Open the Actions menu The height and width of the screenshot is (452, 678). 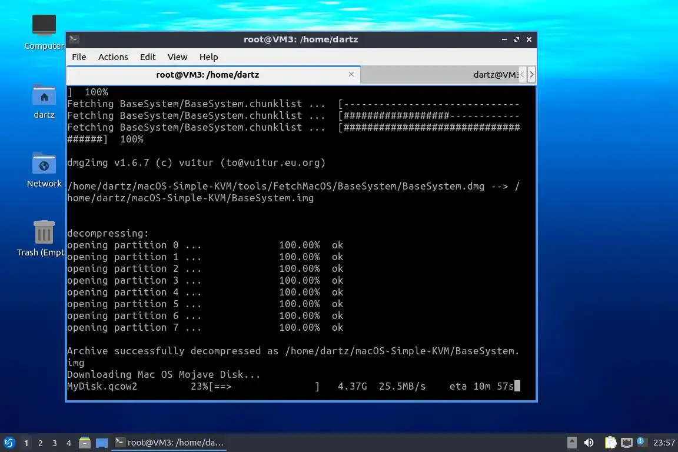113,57
